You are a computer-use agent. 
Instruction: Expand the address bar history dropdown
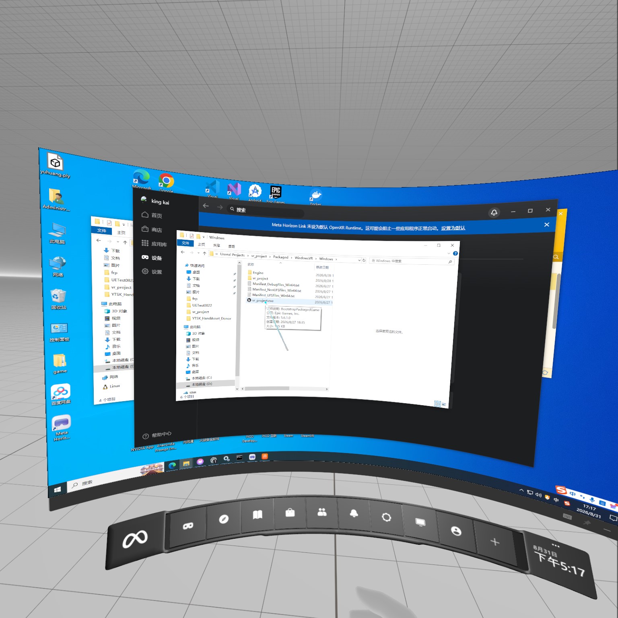[359, 260]
